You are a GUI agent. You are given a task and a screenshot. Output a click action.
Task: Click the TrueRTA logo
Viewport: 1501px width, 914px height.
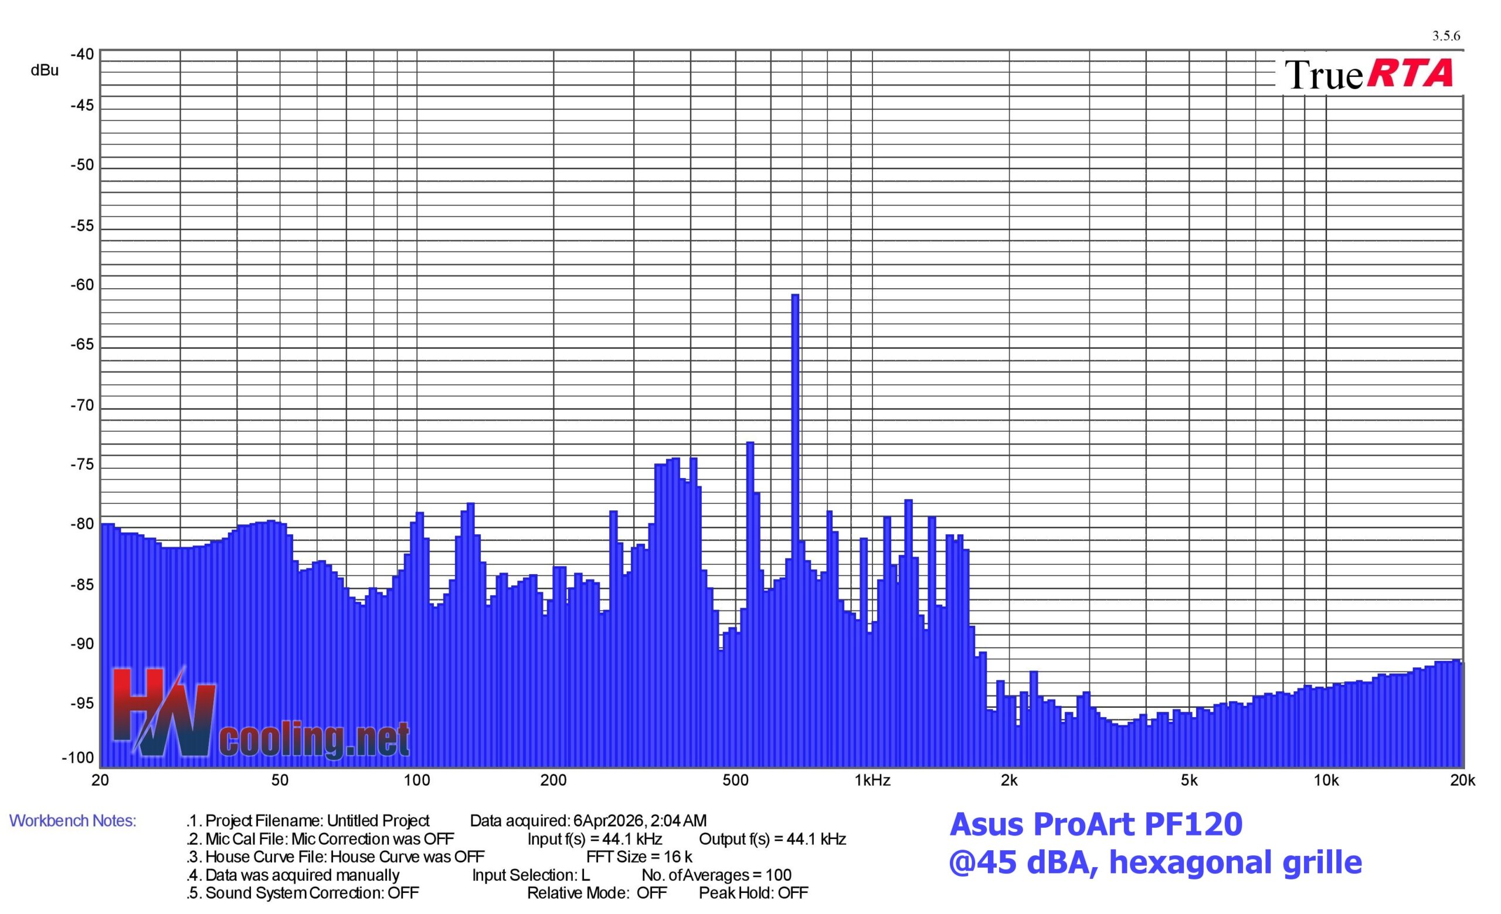point(1368,75)
